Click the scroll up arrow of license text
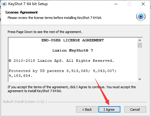The height and width of the screenshot is (117, 151). click(140, 40)
